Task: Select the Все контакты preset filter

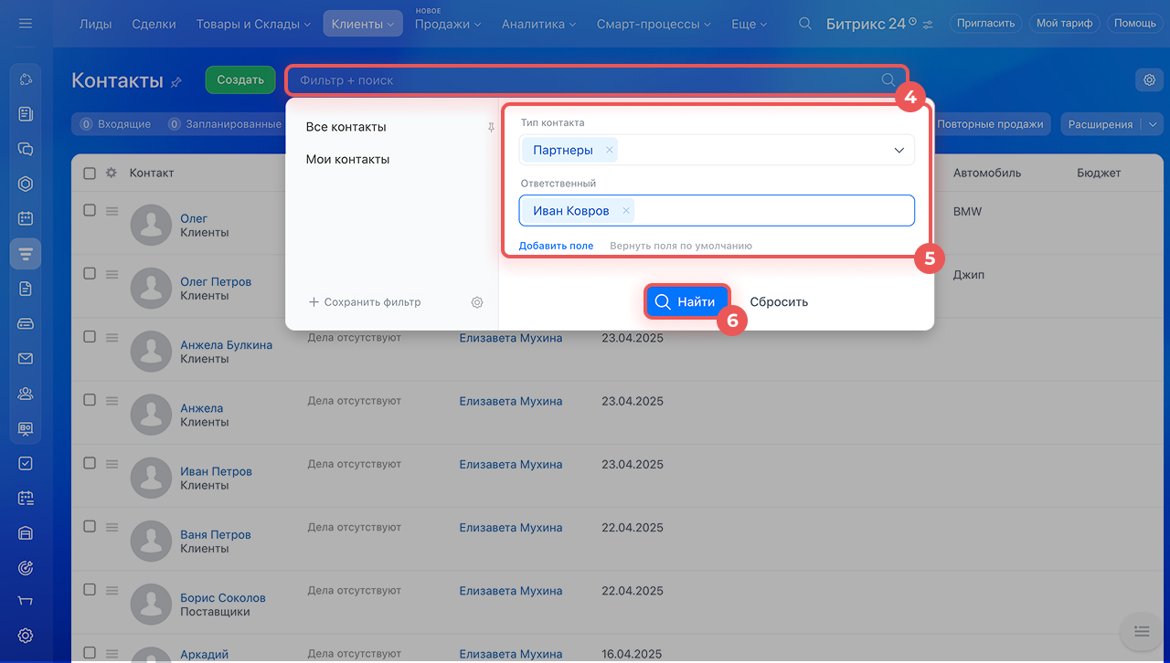Action: 346,127
